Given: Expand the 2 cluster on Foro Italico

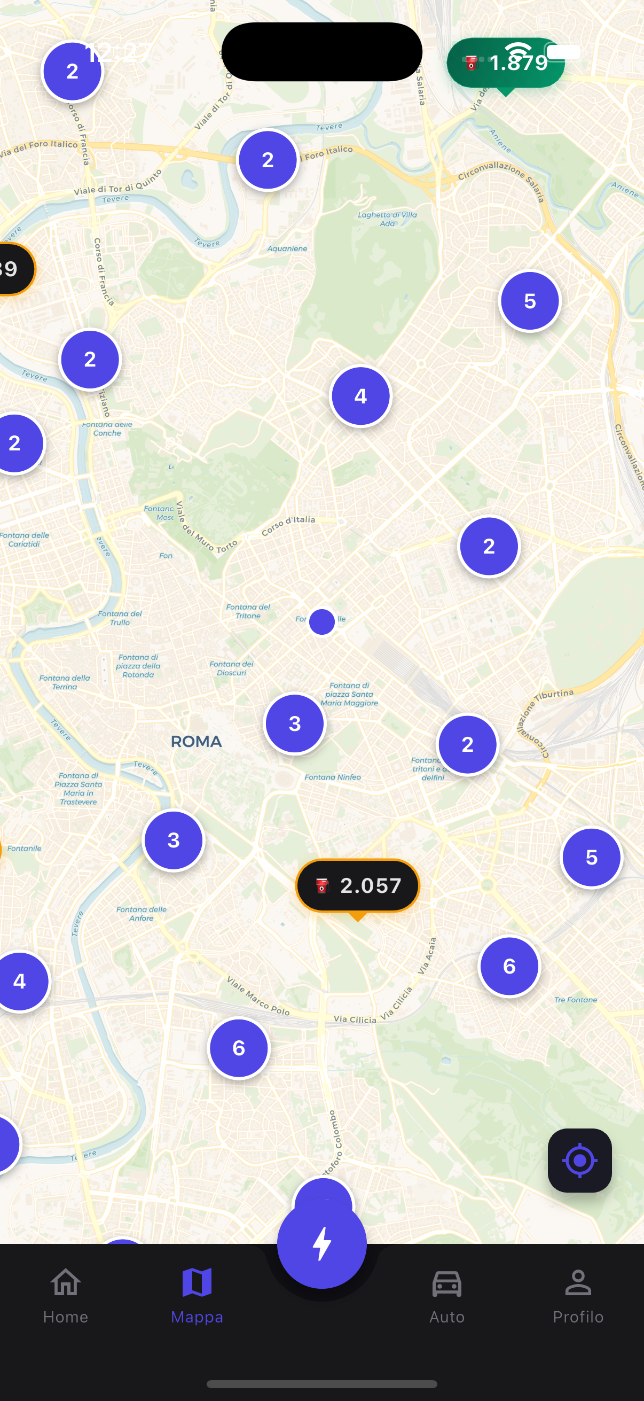Looking at the screenshot, I should click(268, 160).
